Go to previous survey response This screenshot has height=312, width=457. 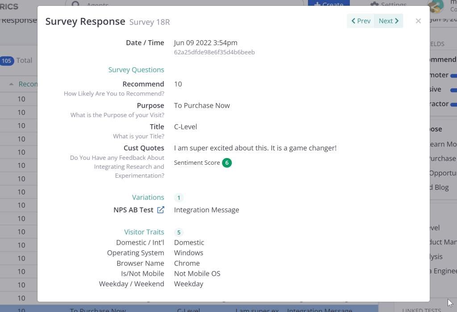click(x=361, y=21)
